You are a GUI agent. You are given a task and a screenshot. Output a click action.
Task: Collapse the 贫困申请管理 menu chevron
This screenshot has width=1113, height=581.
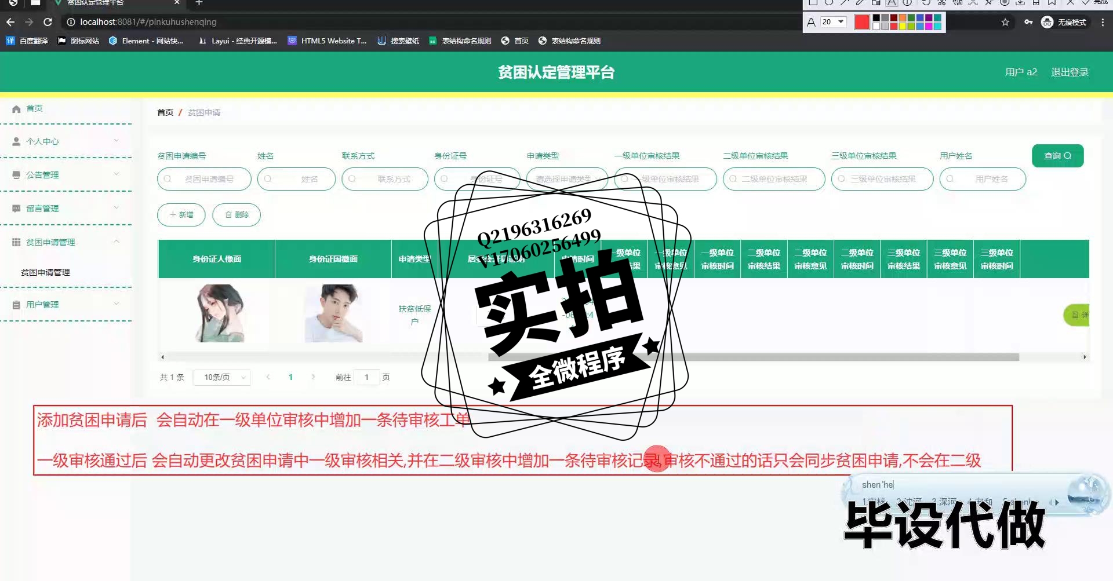(x=117, y=242)
